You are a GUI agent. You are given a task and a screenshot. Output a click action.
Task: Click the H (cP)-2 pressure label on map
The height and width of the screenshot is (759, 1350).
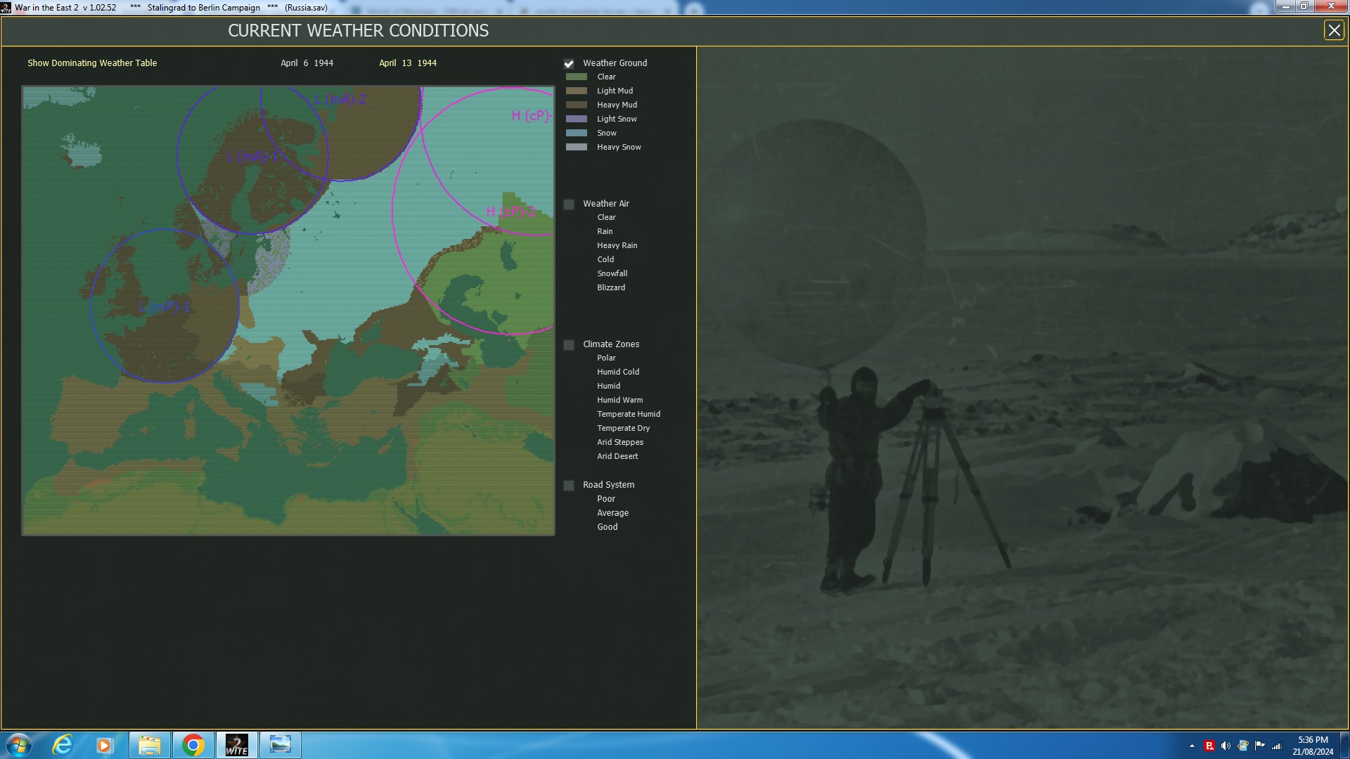tap(510, 212)
